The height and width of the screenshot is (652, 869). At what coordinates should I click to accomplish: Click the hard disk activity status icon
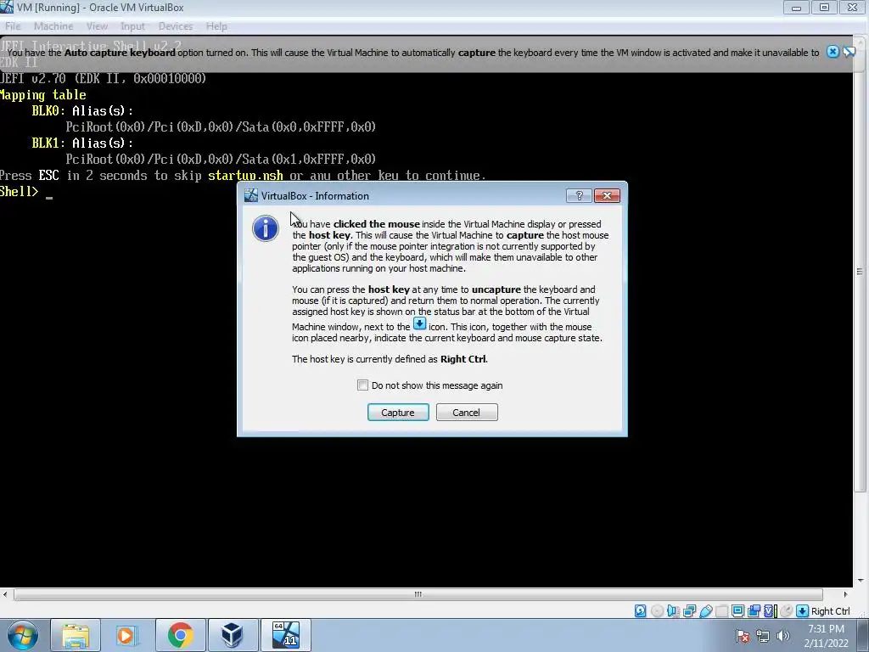click(640, 611)
